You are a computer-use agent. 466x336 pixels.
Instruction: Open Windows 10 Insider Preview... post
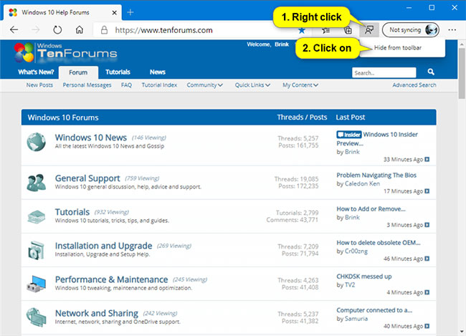click(x=377, y=139)
